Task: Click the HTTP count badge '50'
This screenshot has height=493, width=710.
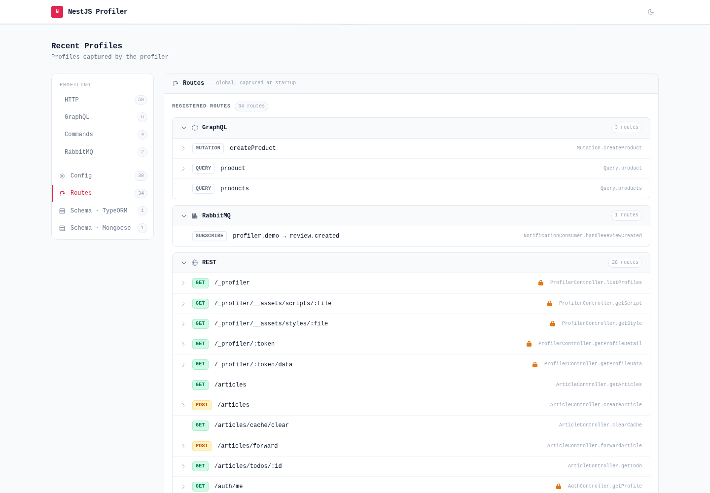Action: (141, 100)
